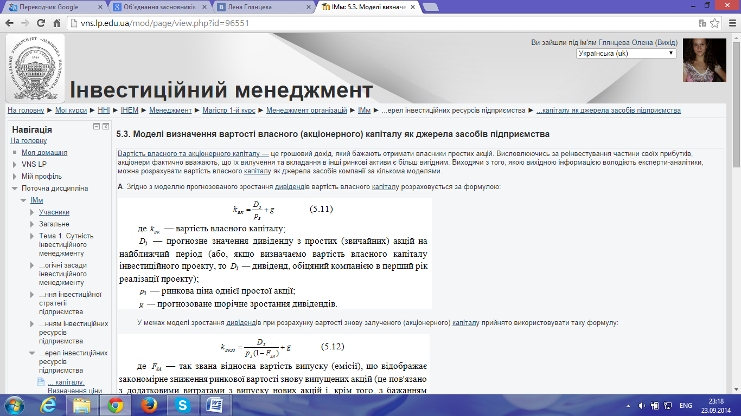This screenshot has height=416, width=741.
Task: Click the user profile photo thumbnail
Action: coord(704,60)
